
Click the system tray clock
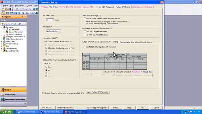197,112
